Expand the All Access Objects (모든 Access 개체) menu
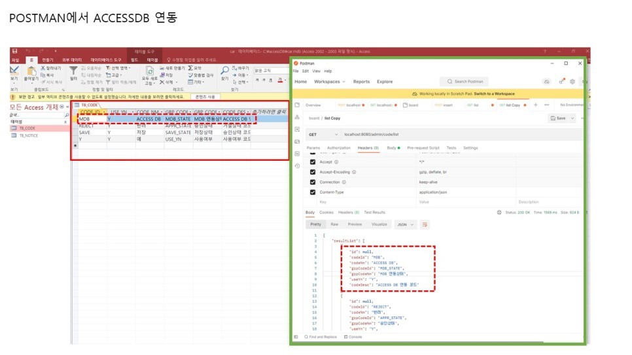Screen dimensions: 632x355 [62, 107]
